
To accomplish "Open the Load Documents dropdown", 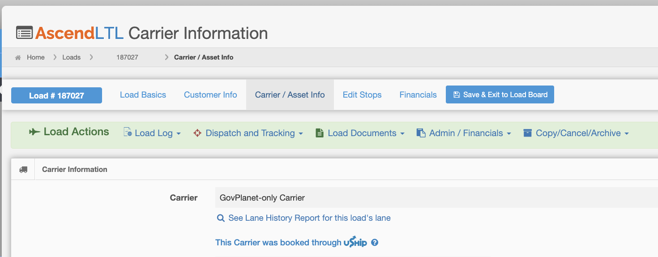I will point(360,133).
